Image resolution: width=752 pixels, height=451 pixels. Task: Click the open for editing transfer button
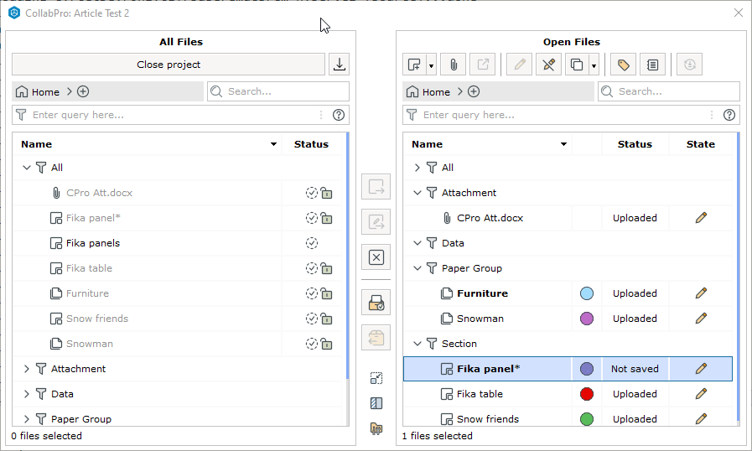pos(376,221)
